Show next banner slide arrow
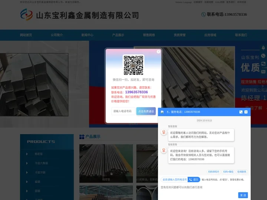The image size is (267, 200). 263,86
